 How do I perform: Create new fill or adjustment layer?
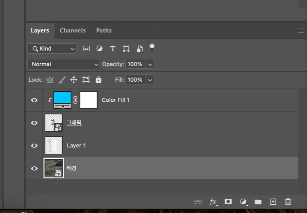(243, 202)
